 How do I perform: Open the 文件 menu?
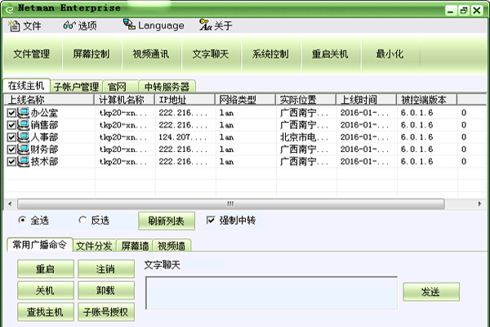[25, 25]
